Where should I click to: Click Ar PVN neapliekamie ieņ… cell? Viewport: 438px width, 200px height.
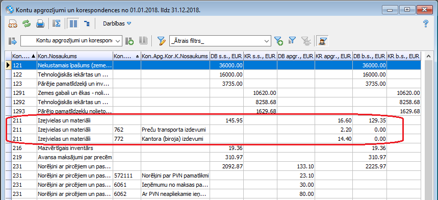pos(175,194)
